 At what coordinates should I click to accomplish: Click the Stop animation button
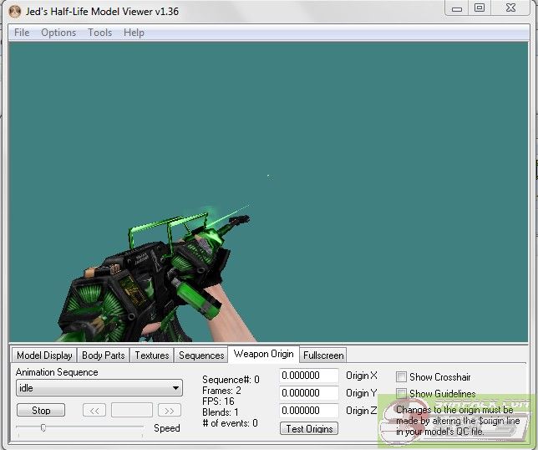[x=41, y=410]
